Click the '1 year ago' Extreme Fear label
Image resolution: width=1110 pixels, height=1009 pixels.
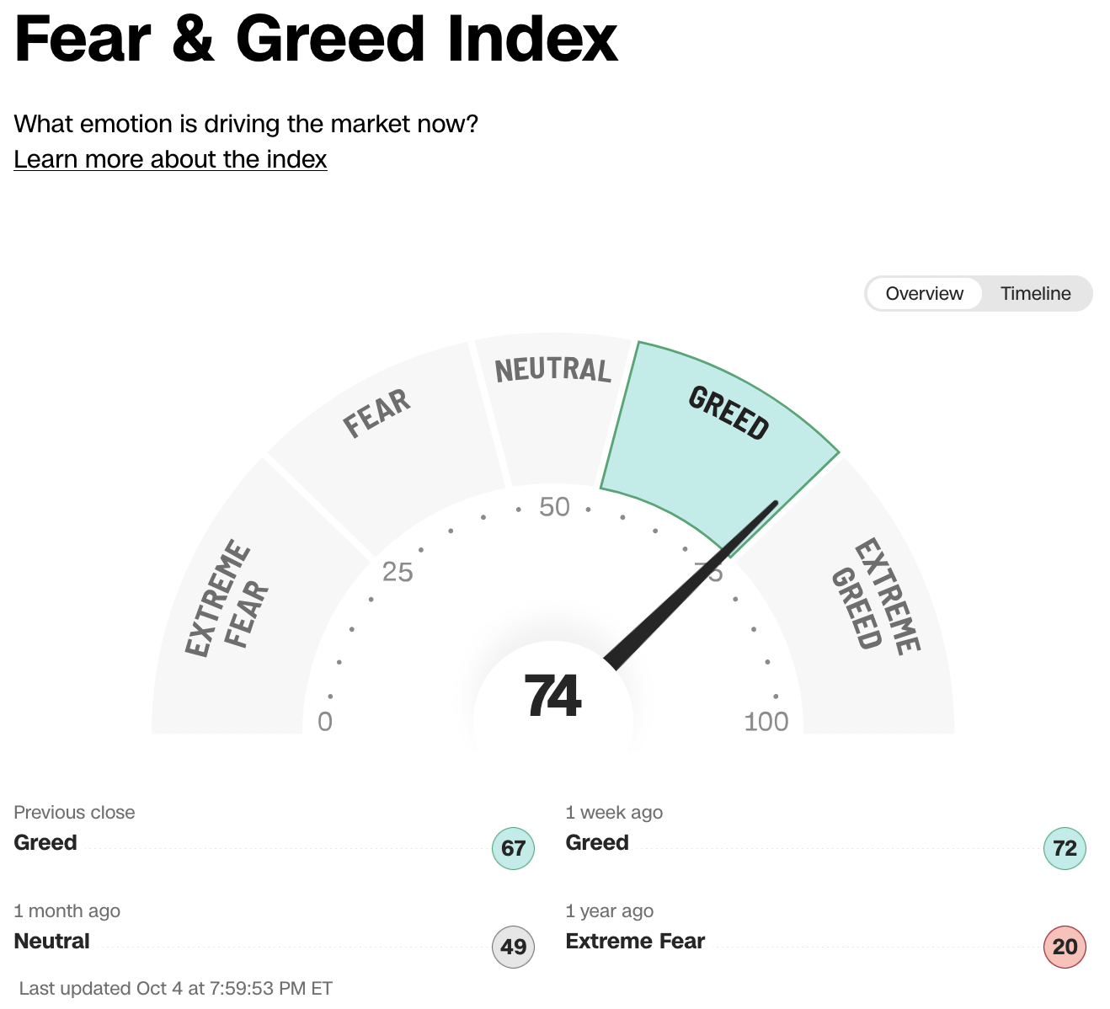[x=635, y=941]
